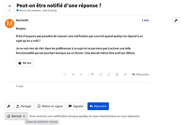Toggle the Me too button
Screen dimensions: 185x125
pos(25,63)
